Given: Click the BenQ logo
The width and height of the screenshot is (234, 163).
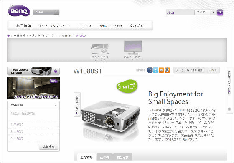Looking at the screenshot, I should point(19,11).
